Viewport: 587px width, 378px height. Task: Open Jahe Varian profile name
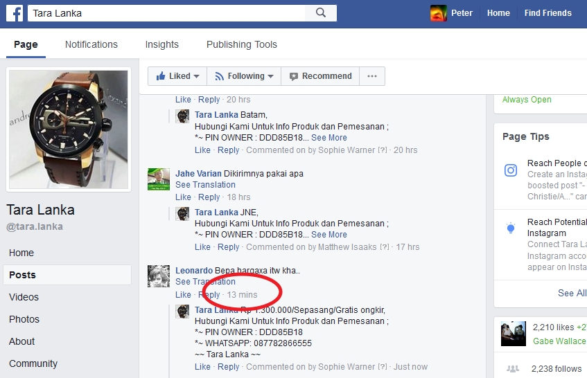tap(198, 174)
